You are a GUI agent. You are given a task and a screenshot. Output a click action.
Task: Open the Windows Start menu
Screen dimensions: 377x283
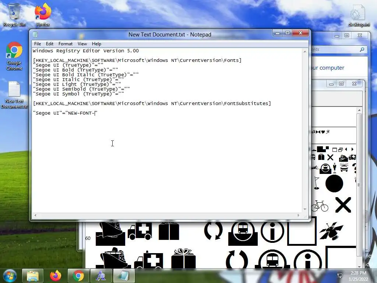pos(10,276)
